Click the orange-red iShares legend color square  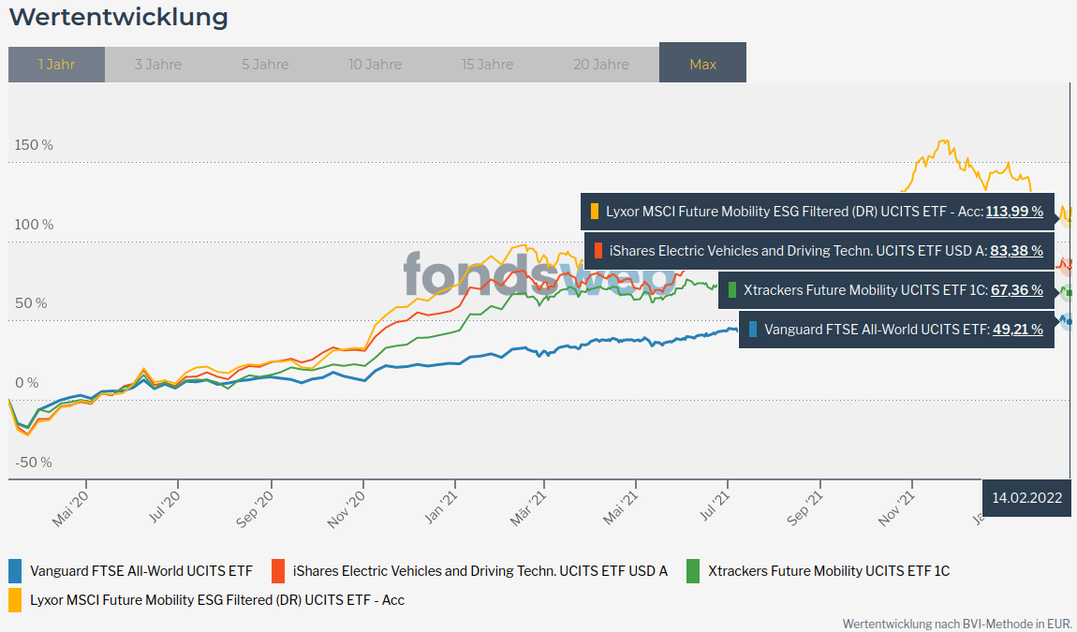tap(278, 570)
